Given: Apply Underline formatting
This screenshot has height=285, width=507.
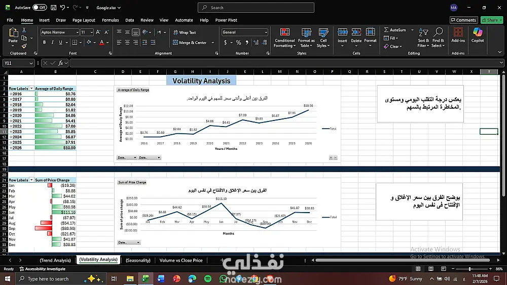Looking at the screenshot, I should (x=60, y=43).
